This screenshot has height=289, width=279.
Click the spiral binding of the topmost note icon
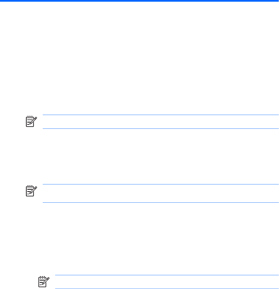30,117
